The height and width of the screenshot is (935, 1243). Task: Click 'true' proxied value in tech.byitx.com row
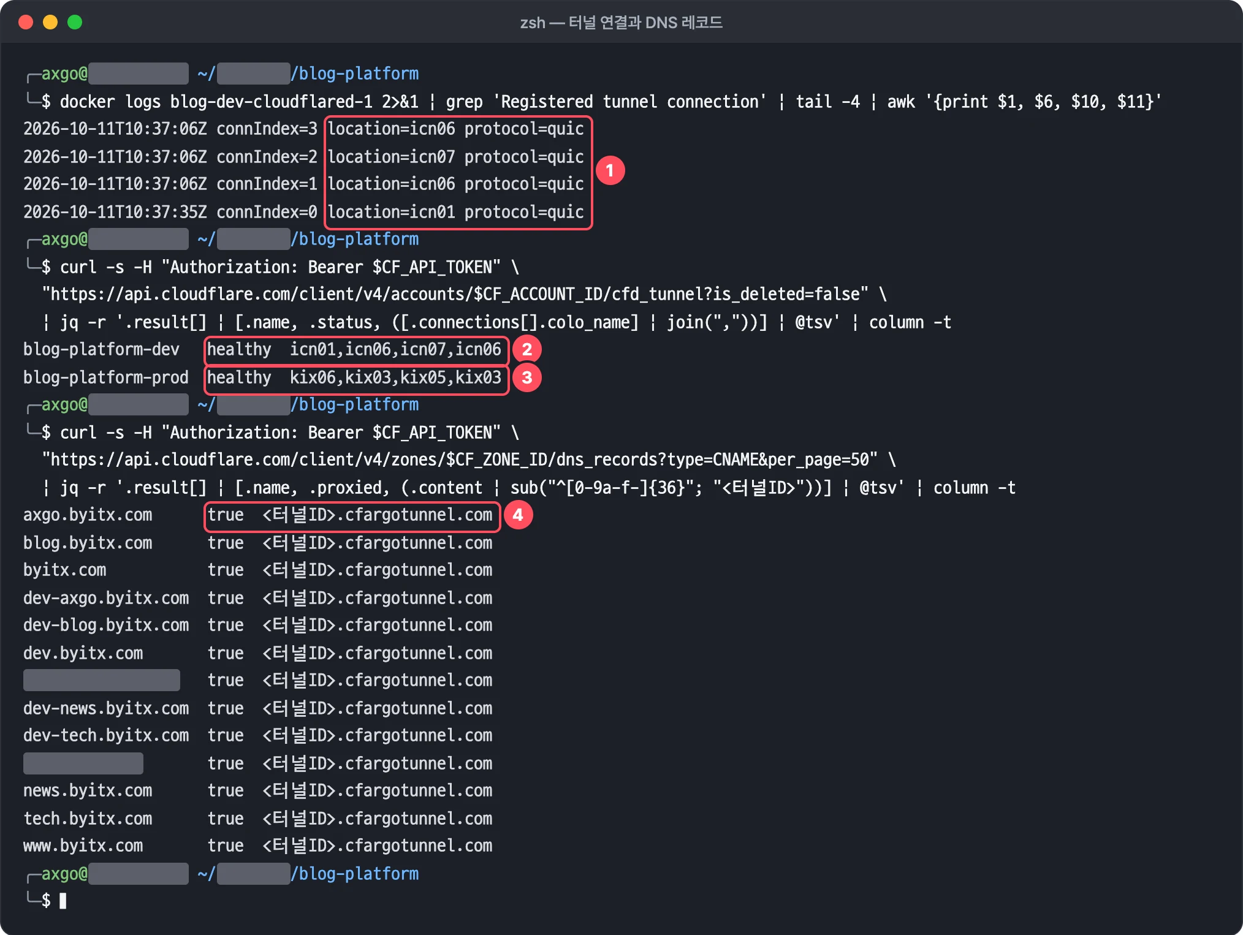[226, 819]
